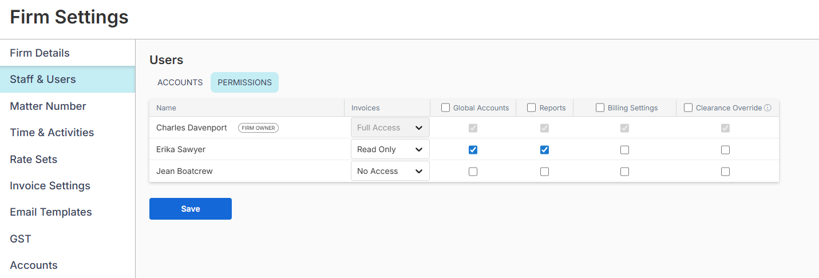
Task: Expand Jean Boatcrew's Invoices access dropdown
Action: point(390,171)
